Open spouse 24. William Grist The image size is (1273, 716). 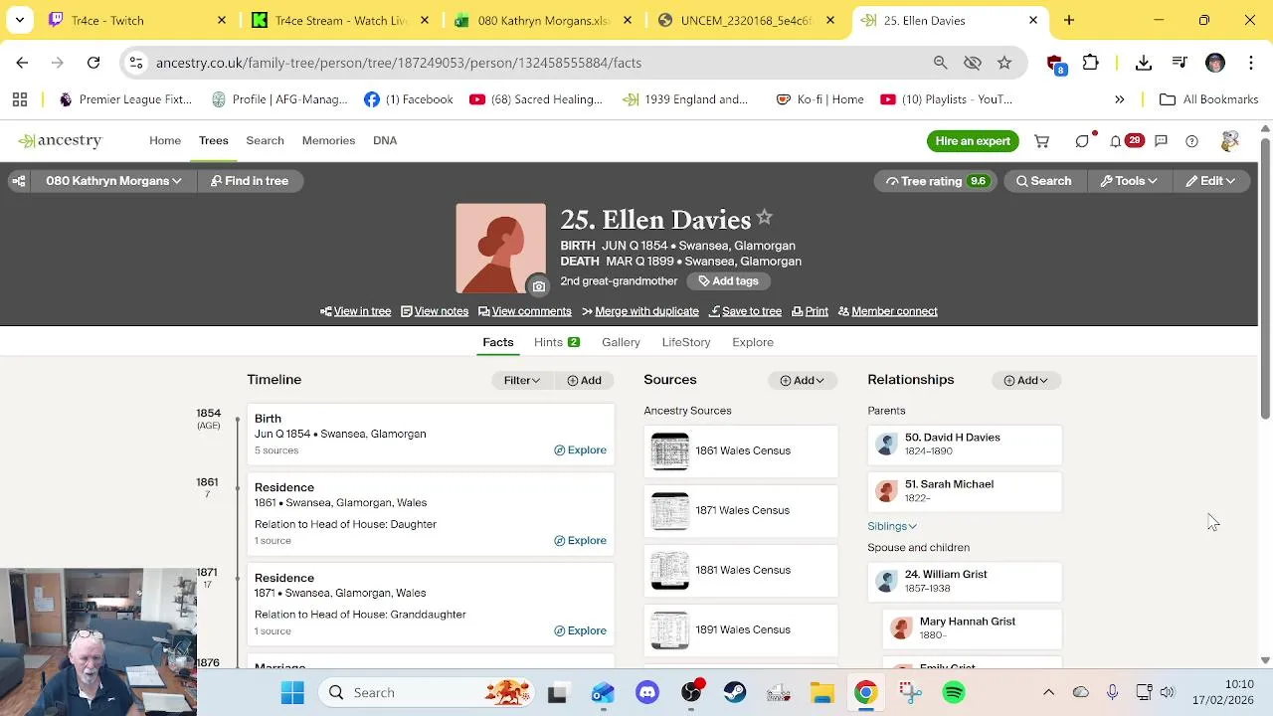pos(965,582)
